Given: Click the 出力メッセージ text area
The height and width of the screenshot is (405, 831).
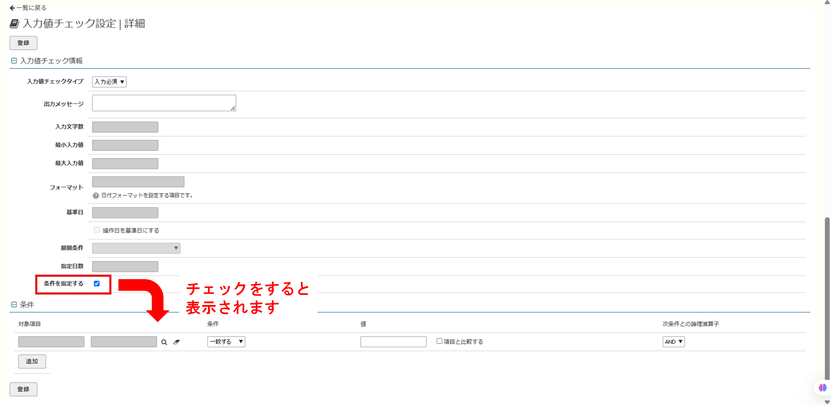Looking at the screenshot, I should 164,103.
